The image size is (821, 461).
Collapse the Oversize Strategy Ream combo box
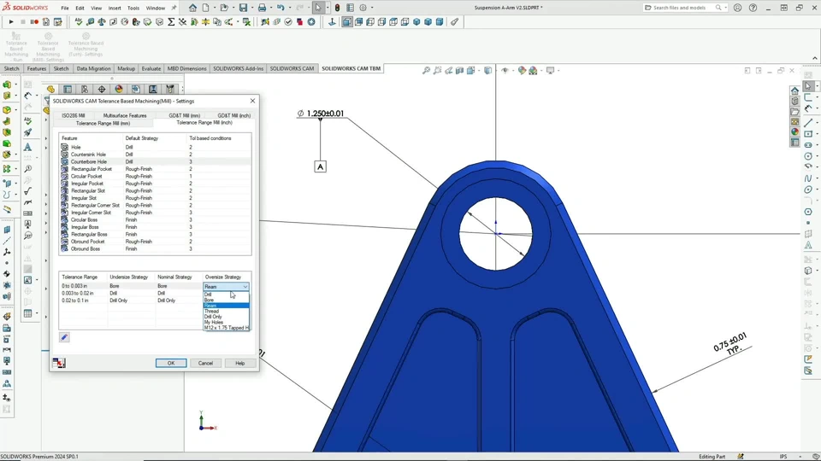coord(245,287)
